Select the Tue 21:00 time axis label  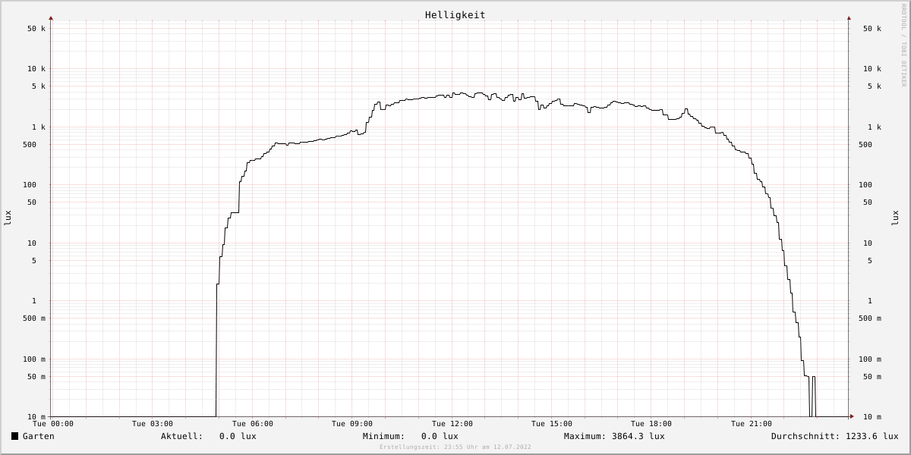(752, 424)
